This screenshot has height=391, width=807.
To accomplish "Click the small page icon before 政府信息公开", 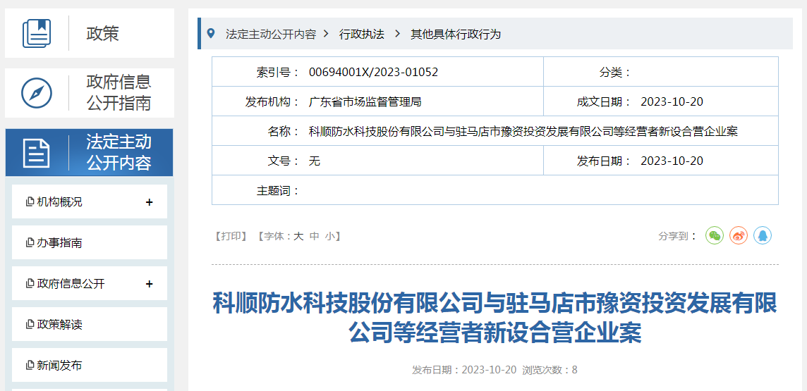I will 30,284.
